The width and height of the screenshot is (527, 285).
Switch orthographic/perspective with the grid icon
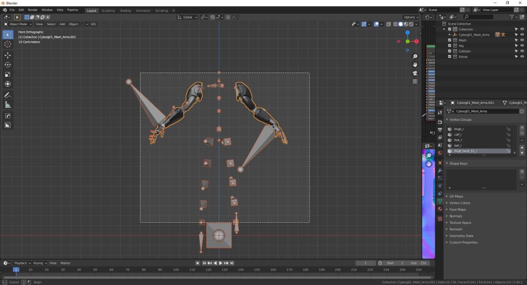(x=415, y=81)
